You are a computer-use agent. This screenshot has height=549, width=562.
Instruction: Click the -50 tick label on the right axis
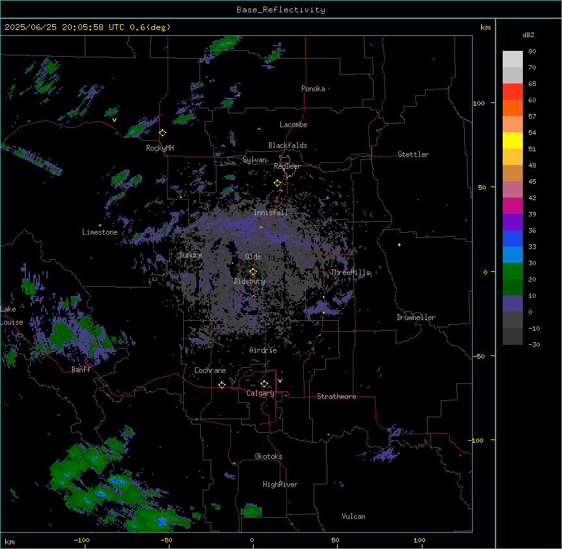479,356
